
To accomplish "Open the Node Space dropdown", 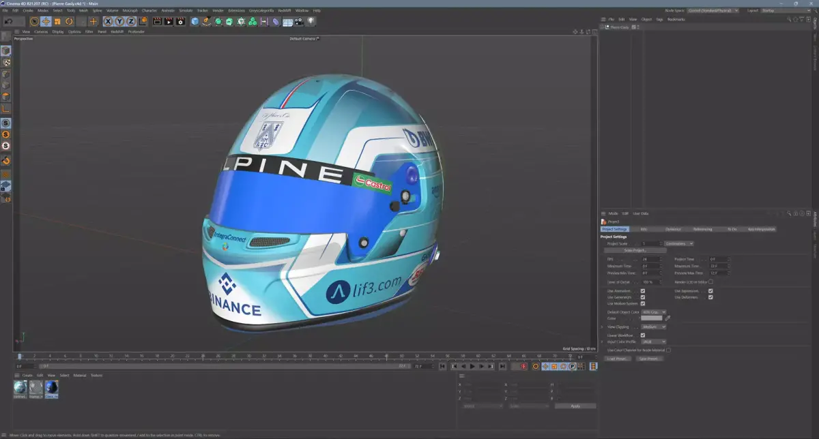I will [714, 11].
